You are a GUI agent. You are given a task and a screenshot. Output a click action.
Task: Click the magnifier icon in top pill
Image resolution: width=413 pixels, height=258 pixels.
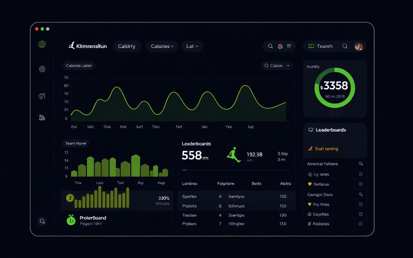(270, 46)
